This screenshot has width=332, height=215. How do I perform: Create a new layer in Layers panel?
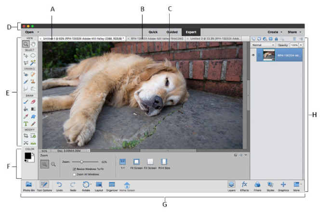[253, 39]
